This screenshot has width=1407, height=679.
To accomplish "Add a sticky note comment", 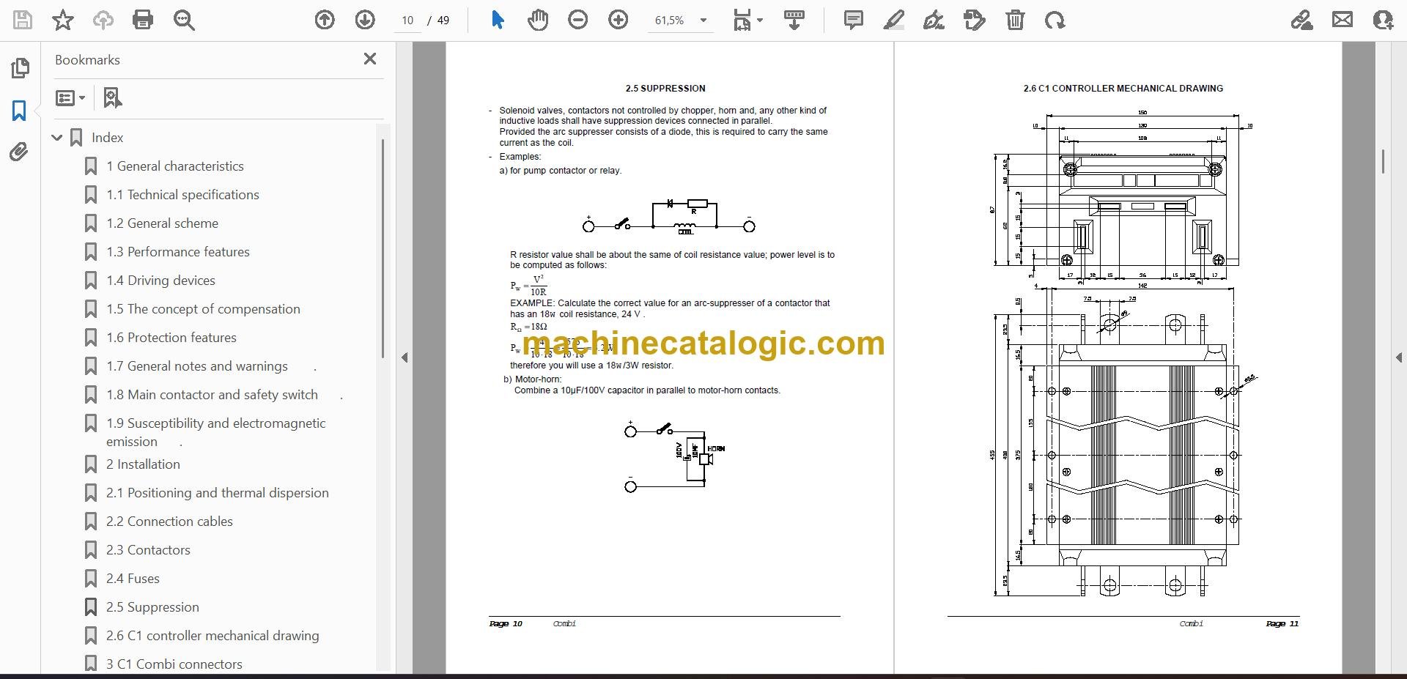I will (x=854, y=20).
